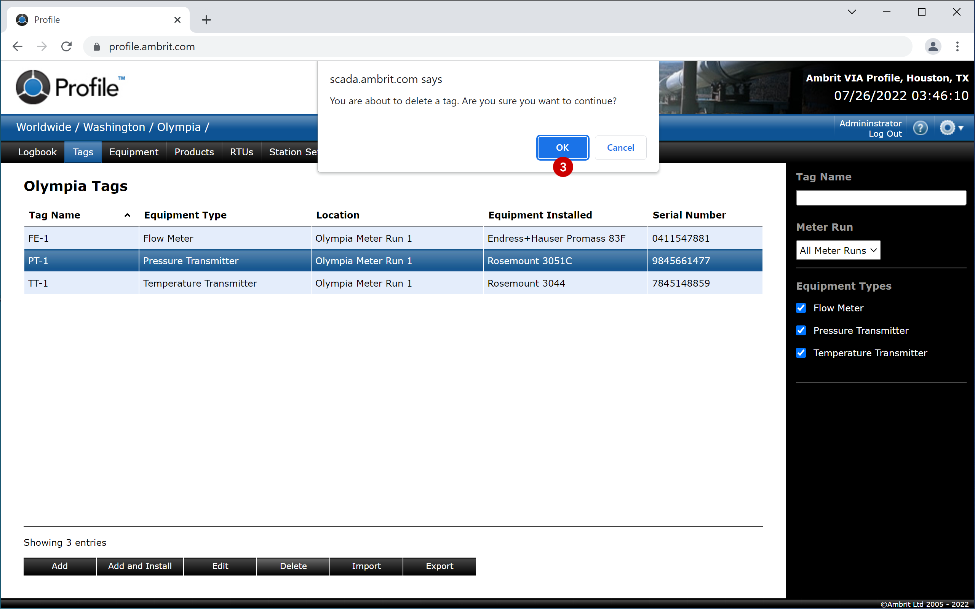Click Log Out link
This screenshot has height=609, width=975.
885,134
